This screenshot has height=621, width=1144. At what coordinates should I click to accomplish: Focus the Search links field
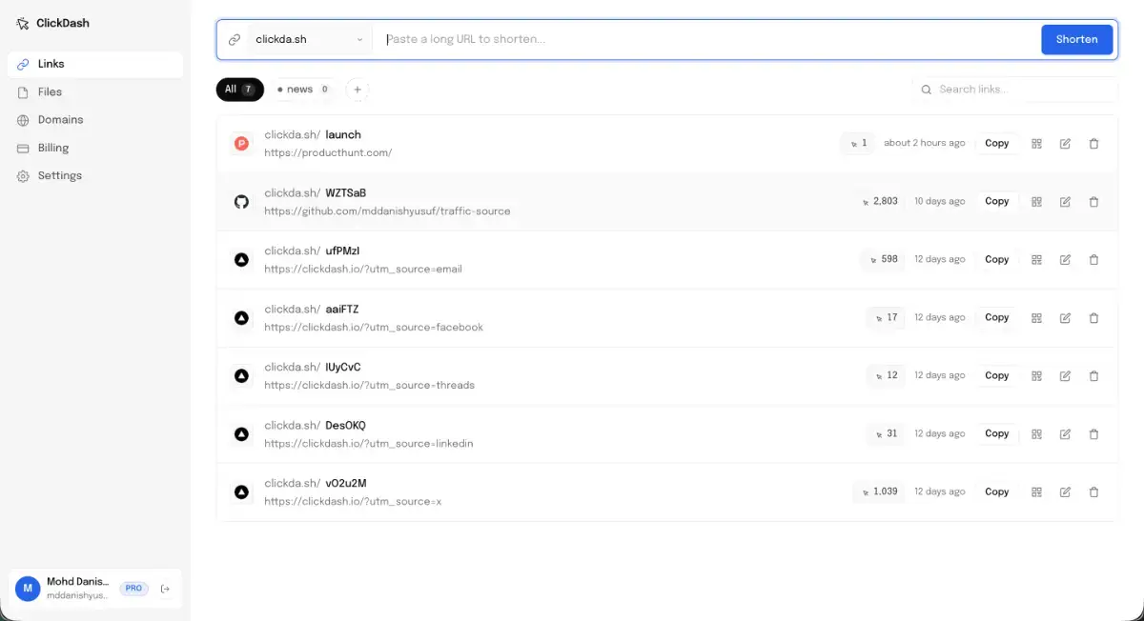(1020, 90)
